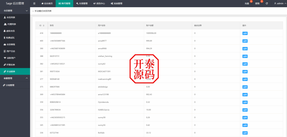Collapse the 会员管理 sidebar group
This screenshot has width=287, height=137.
pos(15,11)
